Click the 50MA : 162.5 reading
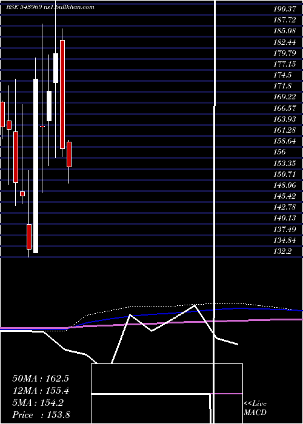This screenshot has height=424, width=303. coord(41,379)
